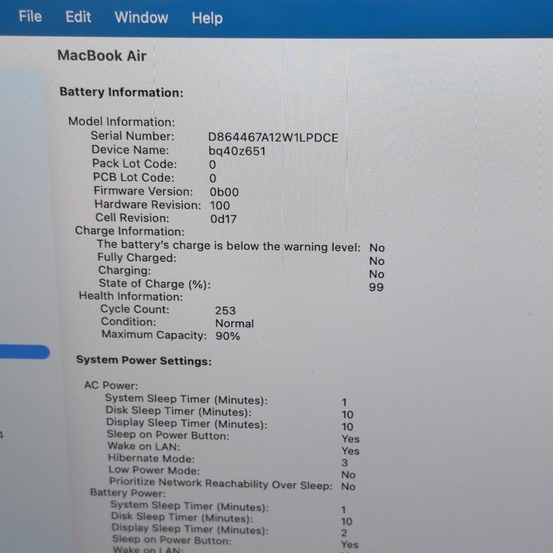Screen dimensions: 553x553
Task: Click the MacBook Air title
Action: tap(102, 56)
